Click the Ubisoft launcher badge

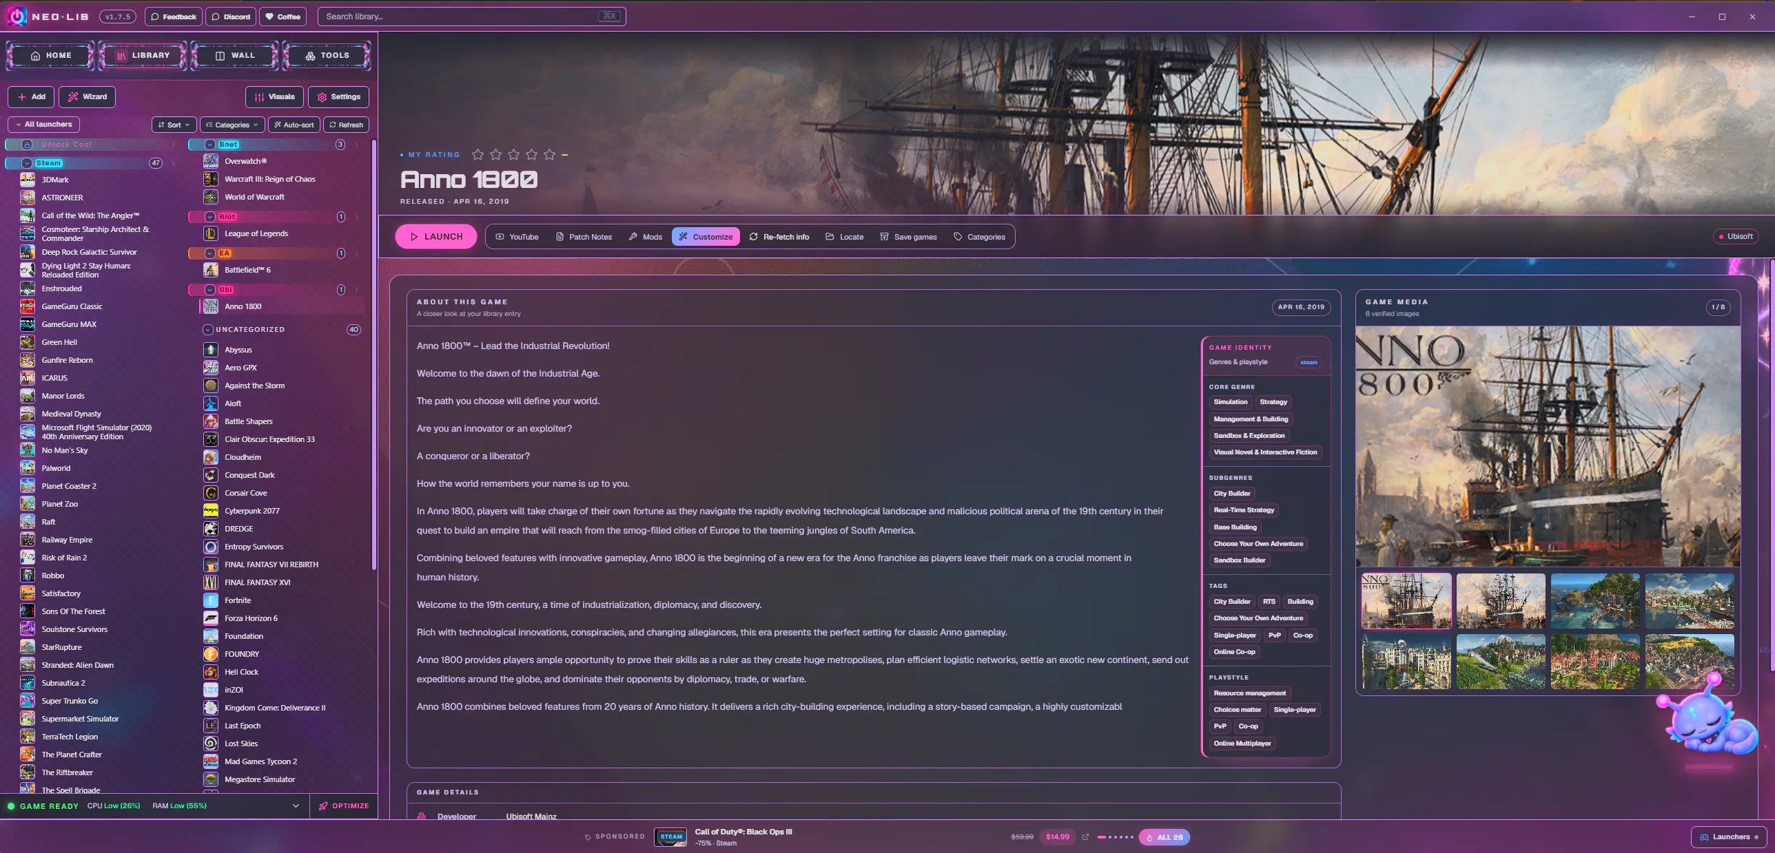1735,237
